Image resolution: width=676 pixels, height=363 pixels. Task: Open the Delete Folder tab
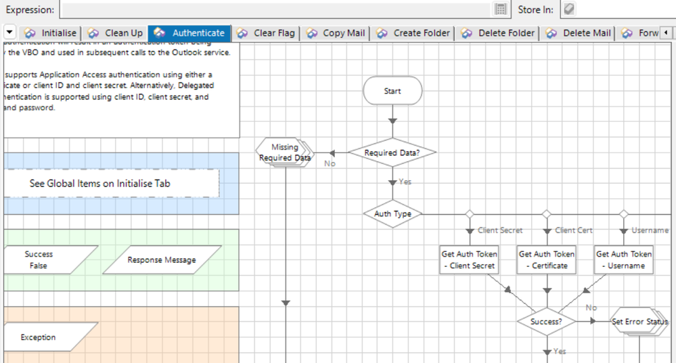[497, 33]
